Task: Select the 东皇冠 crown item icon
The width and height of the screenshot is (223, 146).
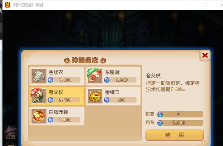Action: [x=95, y=76]
